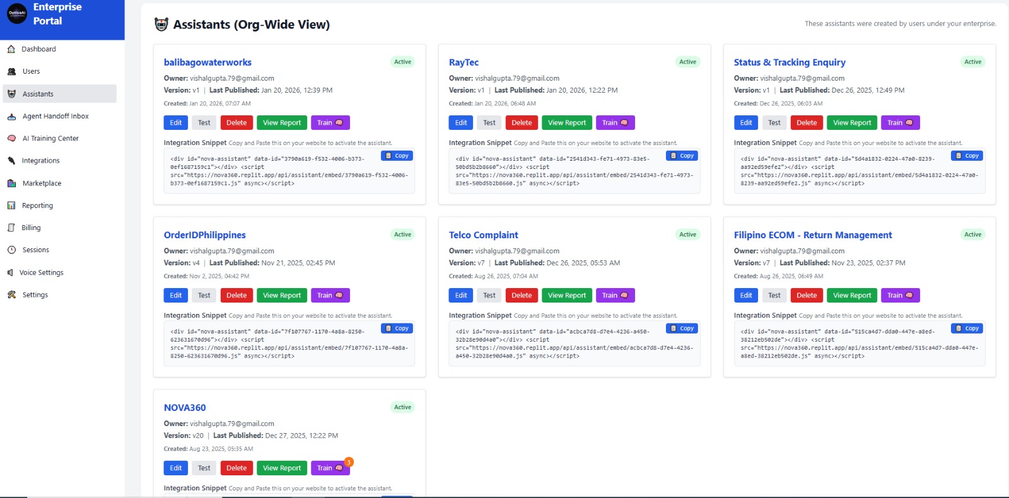This screenshot has width=1009, height=498.
Task: Click the Dashboard home icon in sidebar
Action: point(11,49)
